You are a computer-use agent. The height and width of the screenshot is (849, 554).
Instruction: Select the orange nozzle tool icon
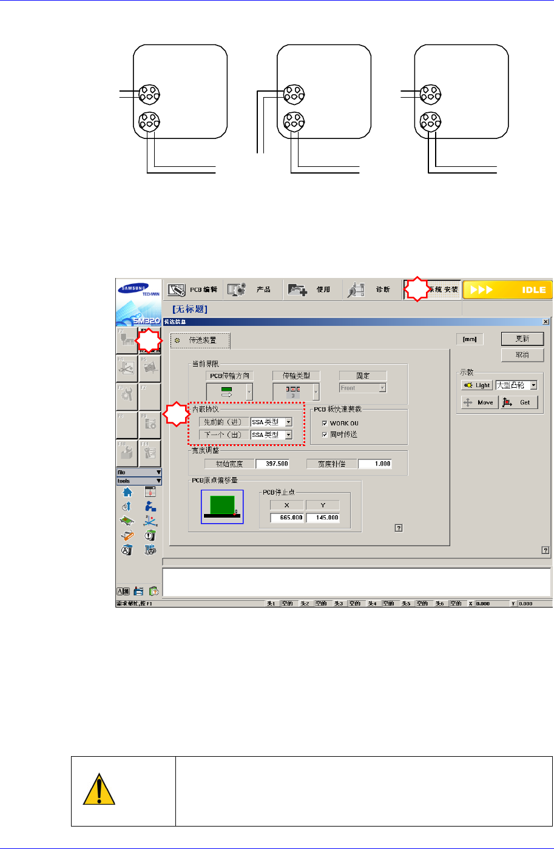coord(127,536)
